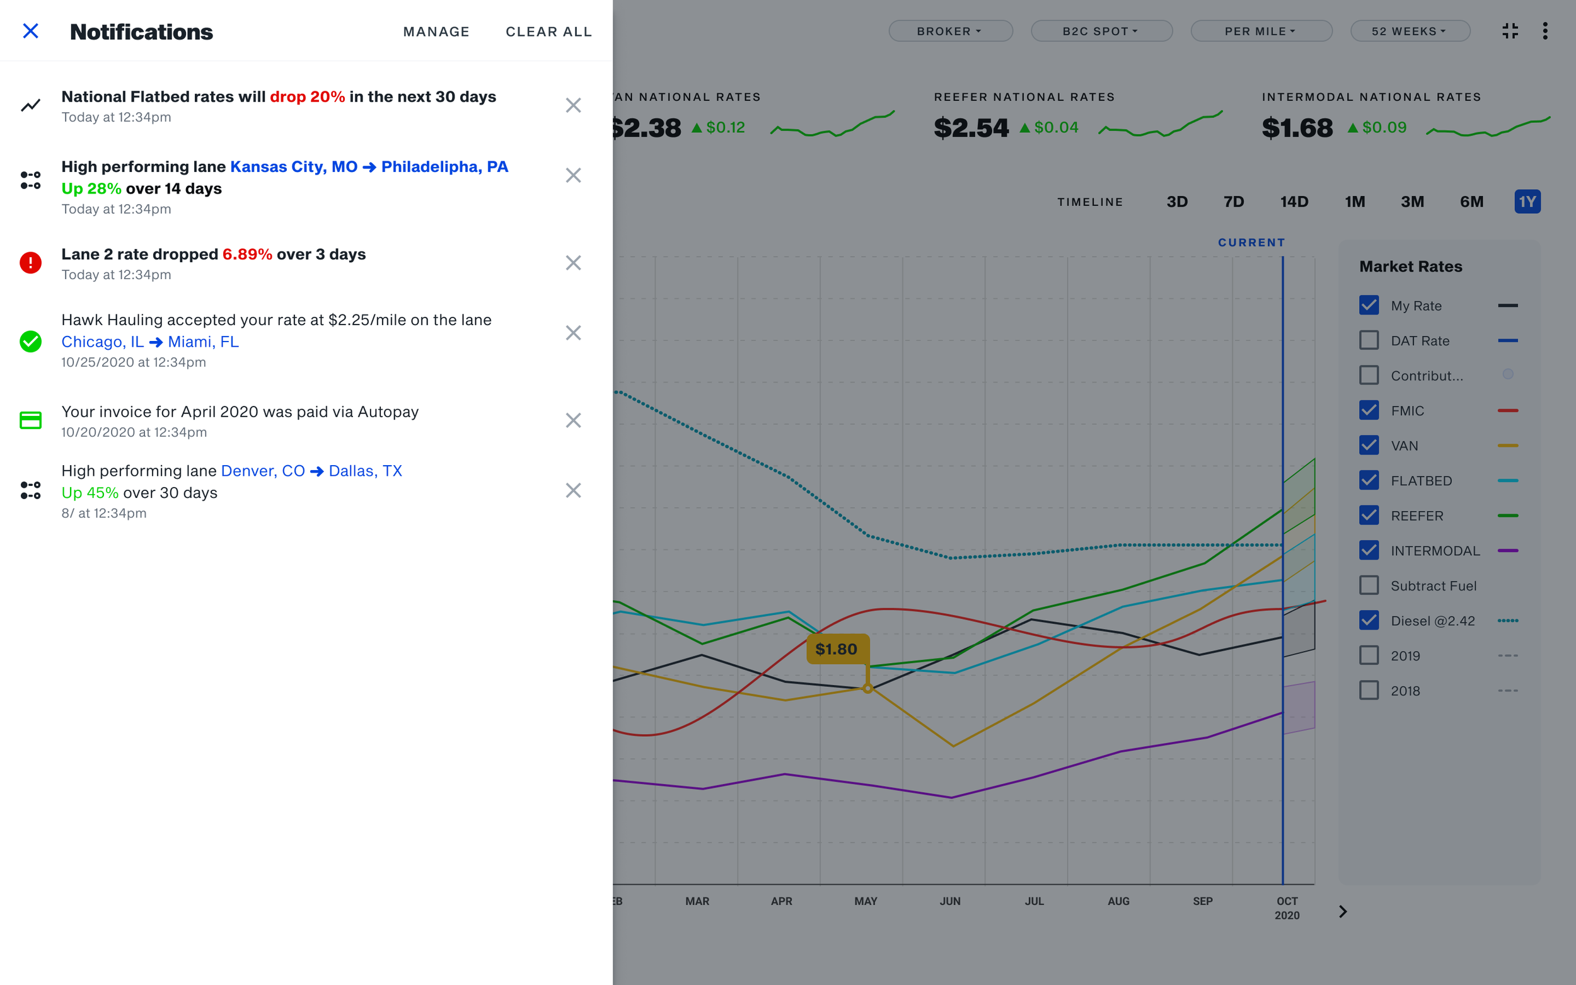
Task: Open the 52 WEEKS dropdown
Action: pyautogui.click(x=1409, y=31)
